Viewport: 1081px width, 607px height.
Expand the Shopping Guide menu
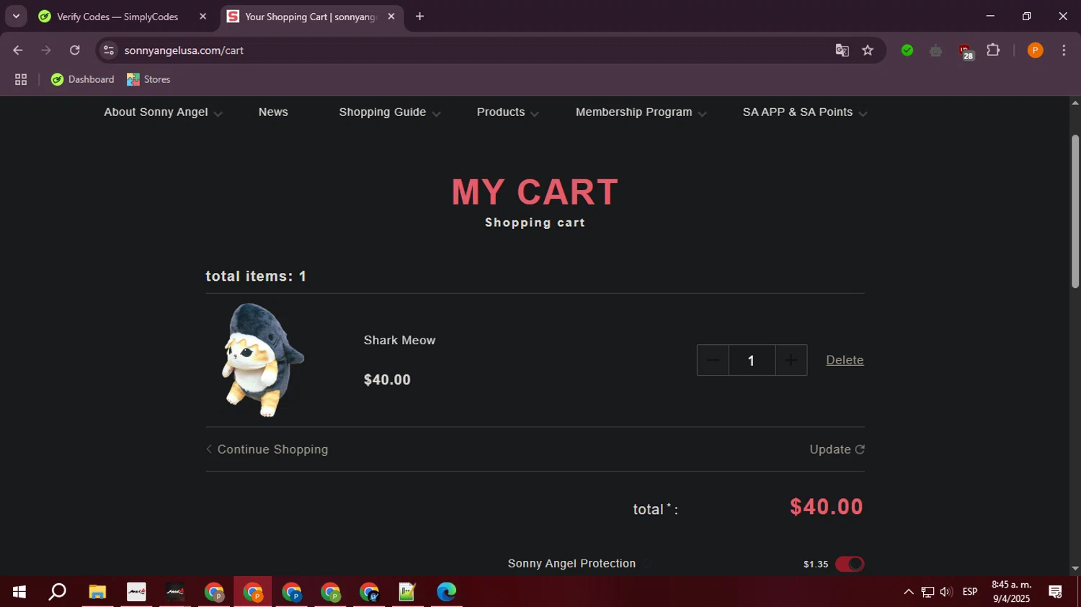[390, 112]
